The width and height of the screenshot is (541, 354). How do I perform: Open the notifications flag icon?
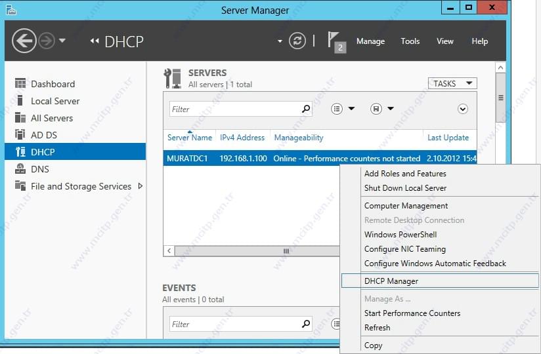pos(336,42)
